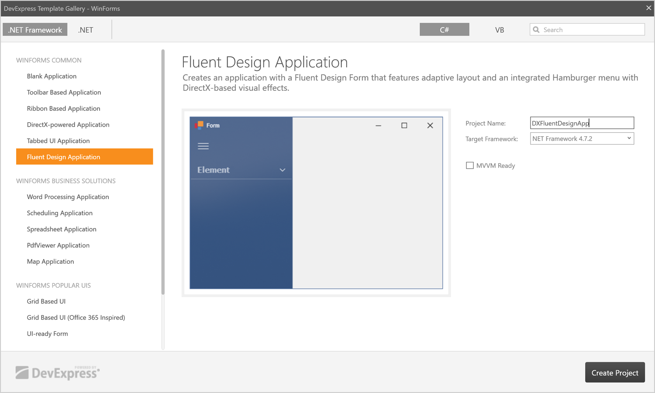Click the Create Project button

click(614, 372)
